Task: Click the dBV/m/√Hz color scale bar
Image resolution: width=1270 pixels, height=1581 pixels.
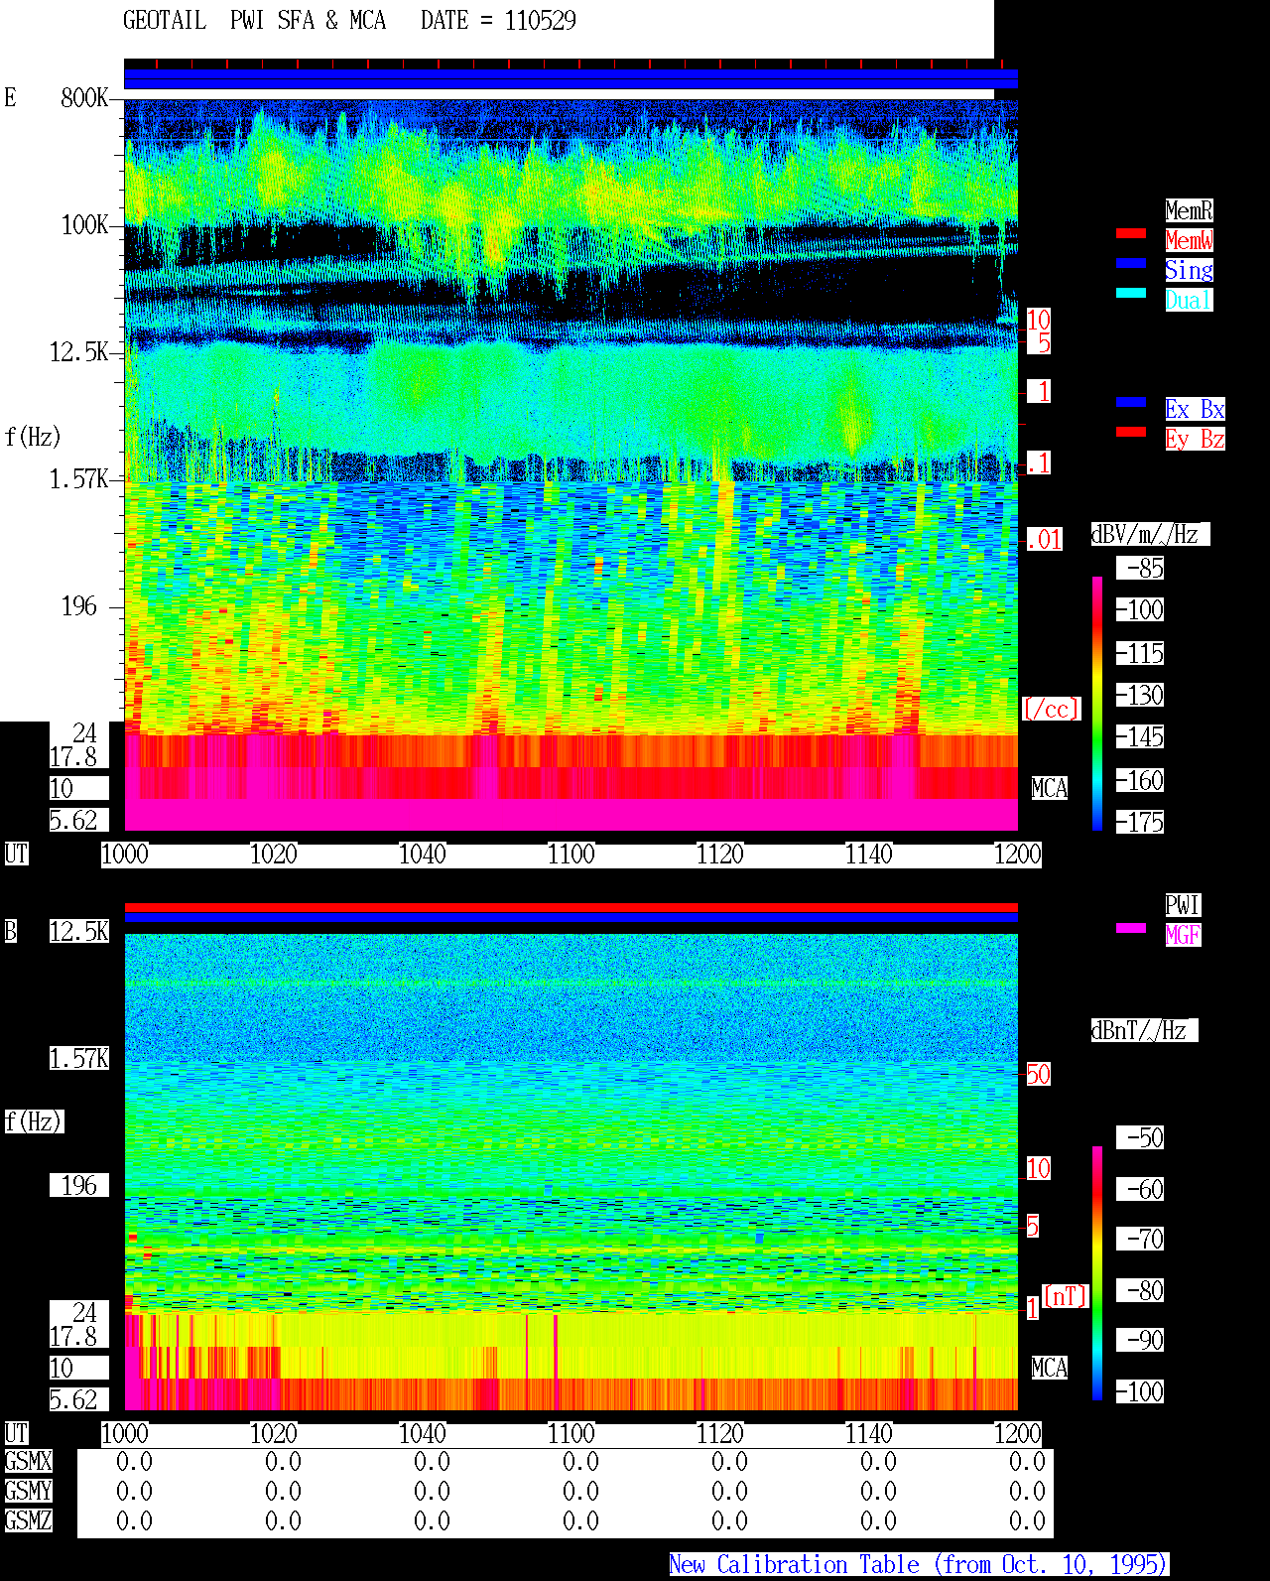Action: click(x=1097, y=703)
